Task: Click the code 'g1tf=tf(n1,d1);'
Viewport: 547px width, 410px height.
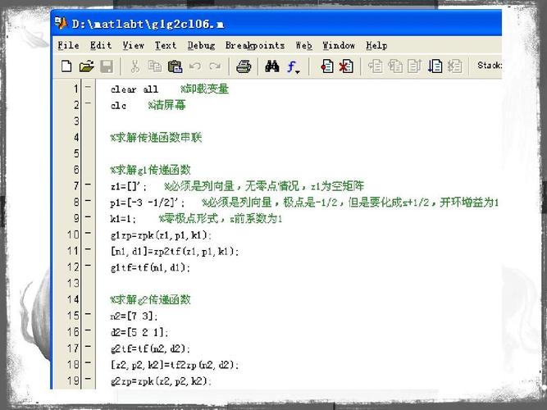Action: [150, 267]
